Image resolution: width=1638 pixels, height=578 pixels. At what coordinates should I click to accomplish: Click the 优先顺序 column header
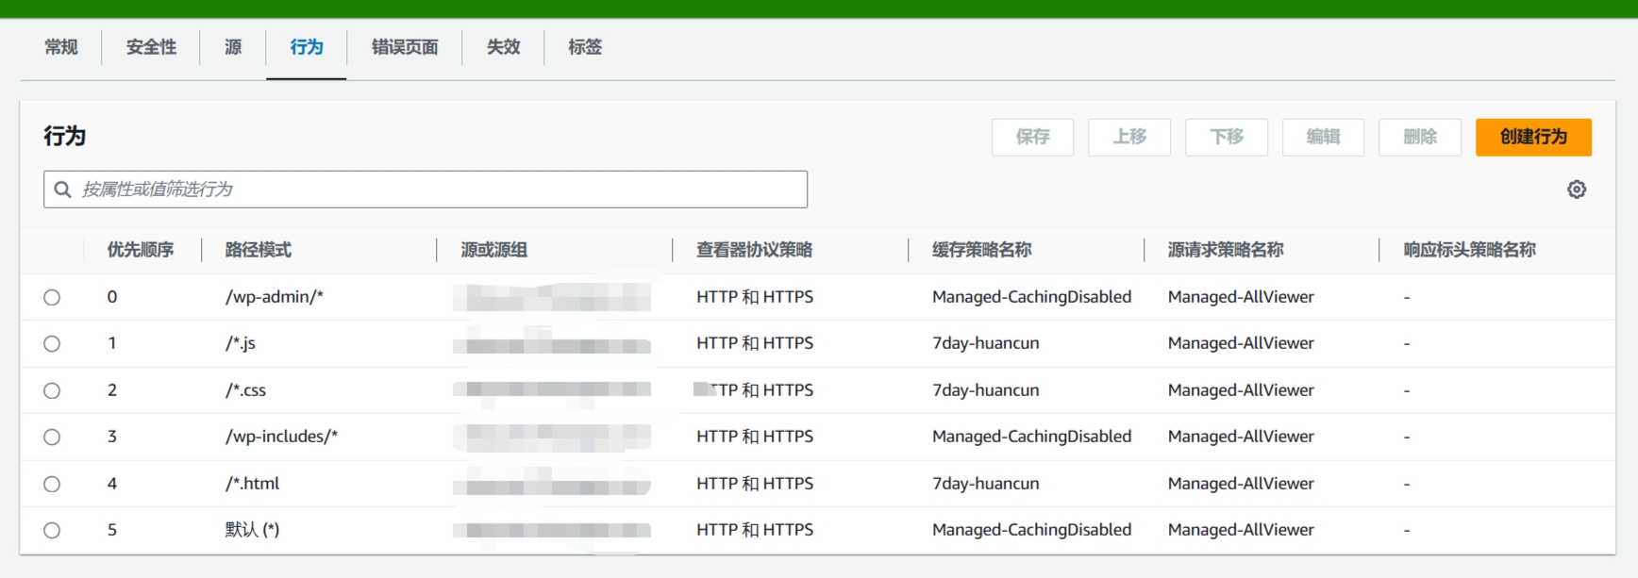(141, 250)
